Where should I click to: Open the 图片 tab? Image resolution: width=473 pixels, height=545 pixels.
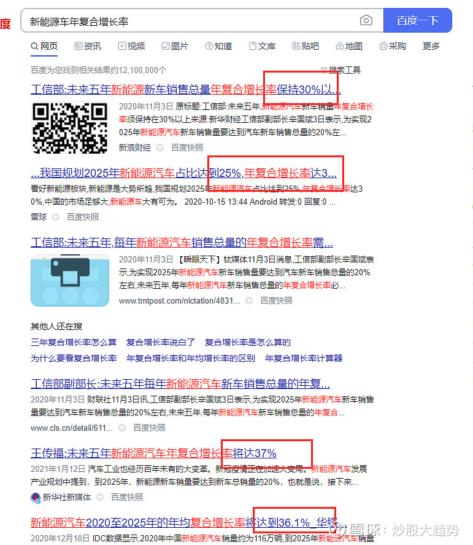point(175,46)
